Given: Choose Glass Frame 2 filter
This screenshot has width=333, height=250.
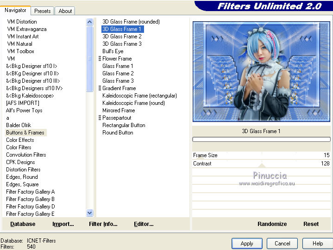Looking at the screenshot, I should [x=118, y=73].
